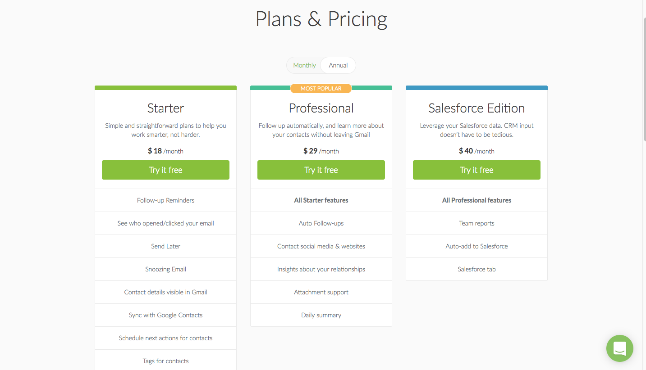Click the Team reports feature
646x370 pixels.
[476, 223]
